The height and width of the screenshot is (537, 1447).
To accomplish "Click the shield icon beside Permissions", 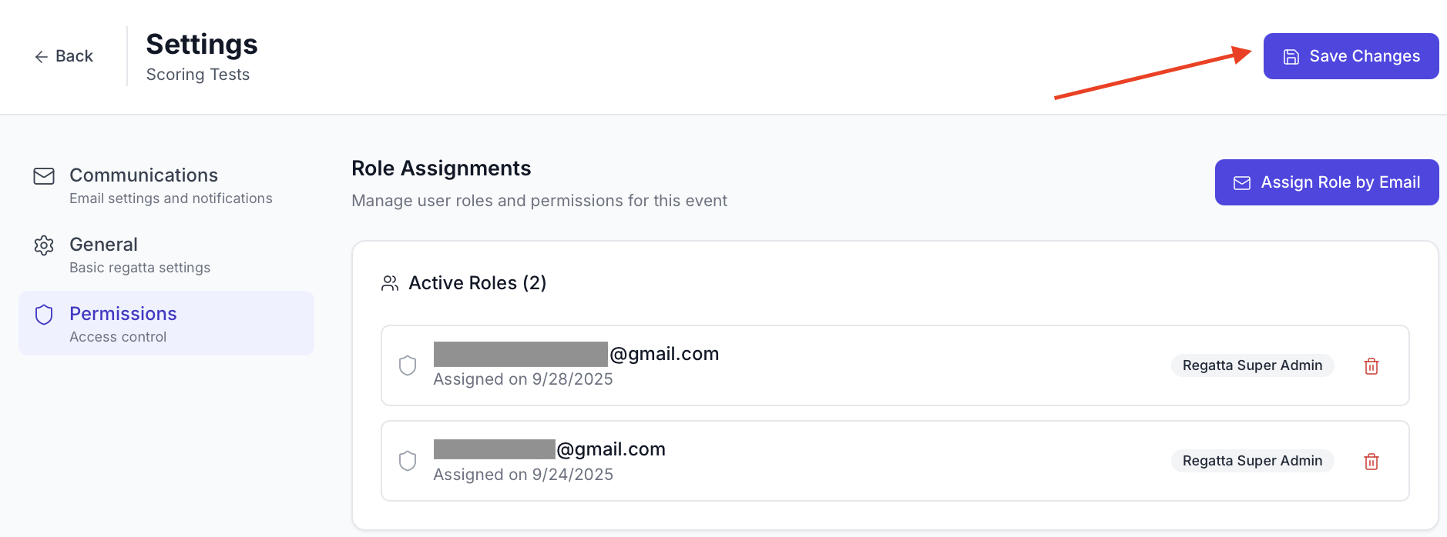I will (44, 315).
